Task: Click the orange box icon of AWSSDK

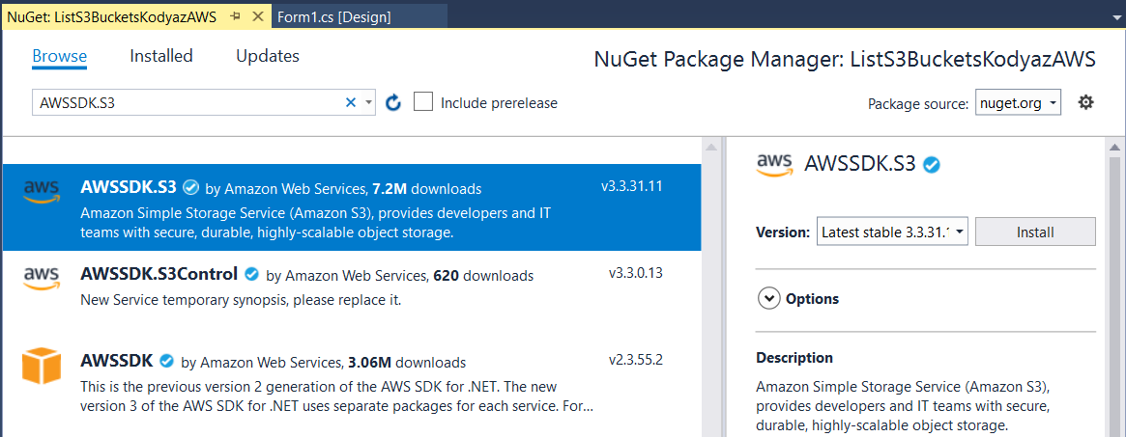Action: [x=42, y=365]
